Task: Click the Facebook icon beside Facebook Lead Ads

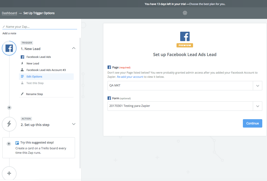Action: [x=22, y=57]
